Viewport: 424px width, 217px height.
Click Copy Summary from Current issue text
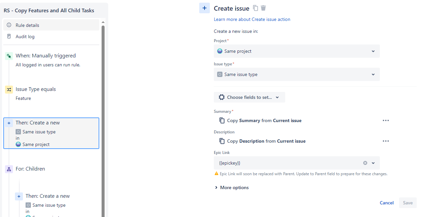tap(264, 120)
